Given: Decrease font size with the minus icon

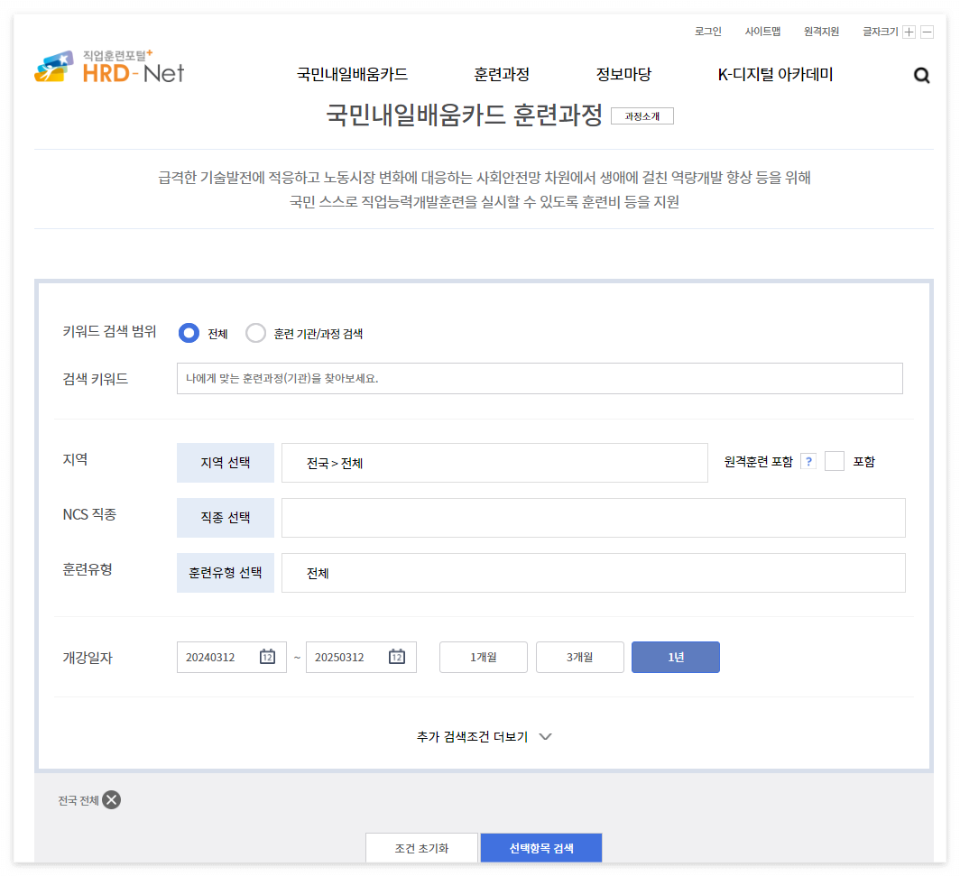Looking at the screenshot, I should coord(926,31).
